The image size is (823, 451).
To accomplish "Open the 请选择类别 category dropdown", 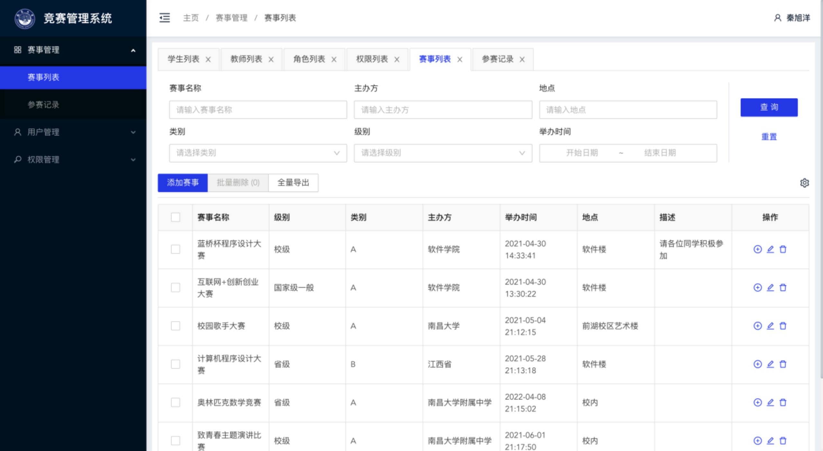I will pyautogui.click(x=258, y=153).
